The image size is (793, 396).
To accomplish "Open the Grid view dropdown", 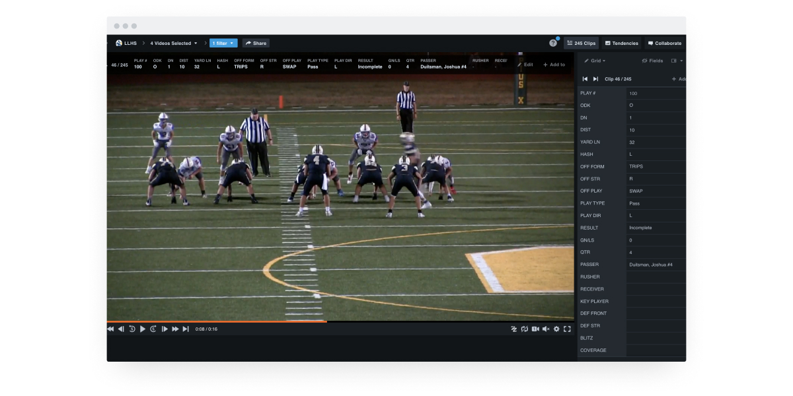I will point(595,61).
